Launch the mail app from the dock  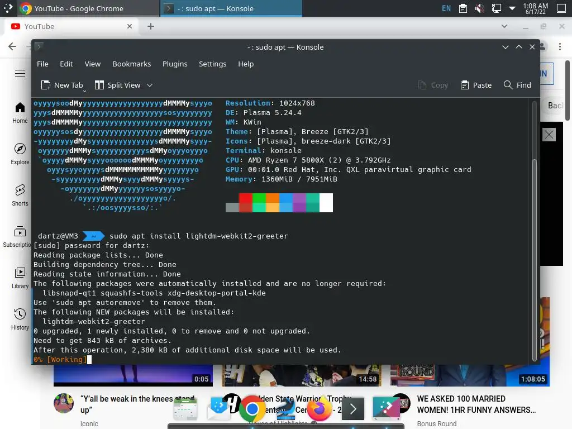coord(218,408)
